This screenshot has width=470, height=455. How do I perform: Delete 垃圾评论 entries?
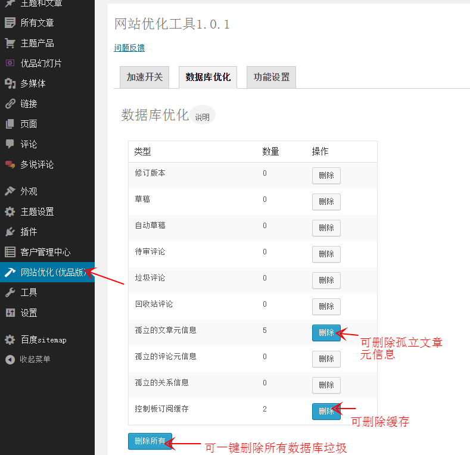click(x=326, y=281)
